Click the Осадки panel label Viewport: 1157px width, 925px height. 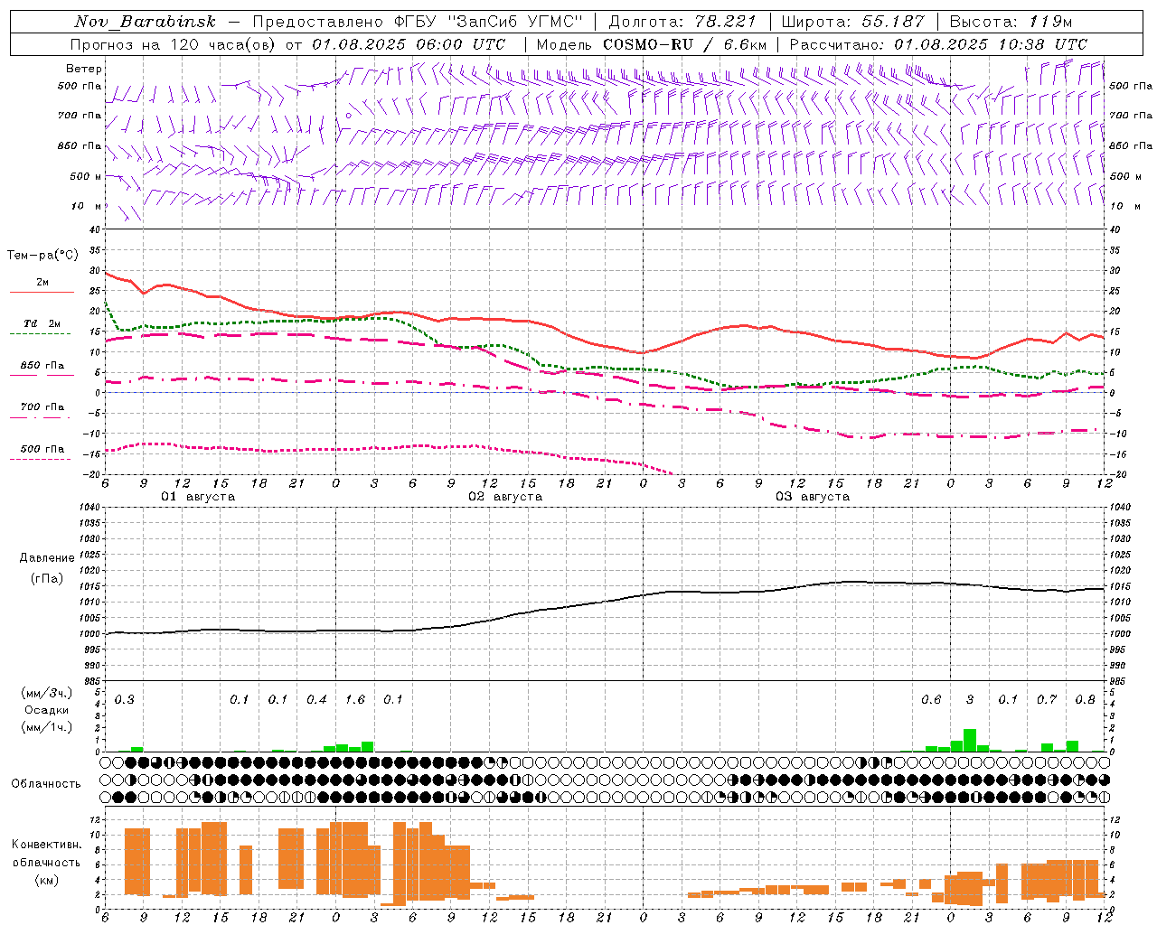tap(47, 710)
